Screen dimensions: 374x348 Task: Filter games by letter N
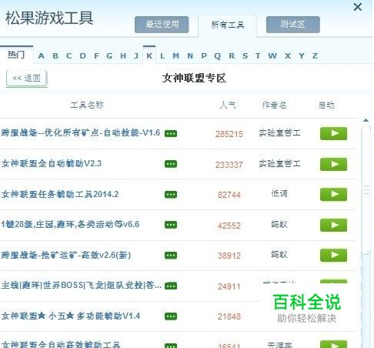[190, 56]
